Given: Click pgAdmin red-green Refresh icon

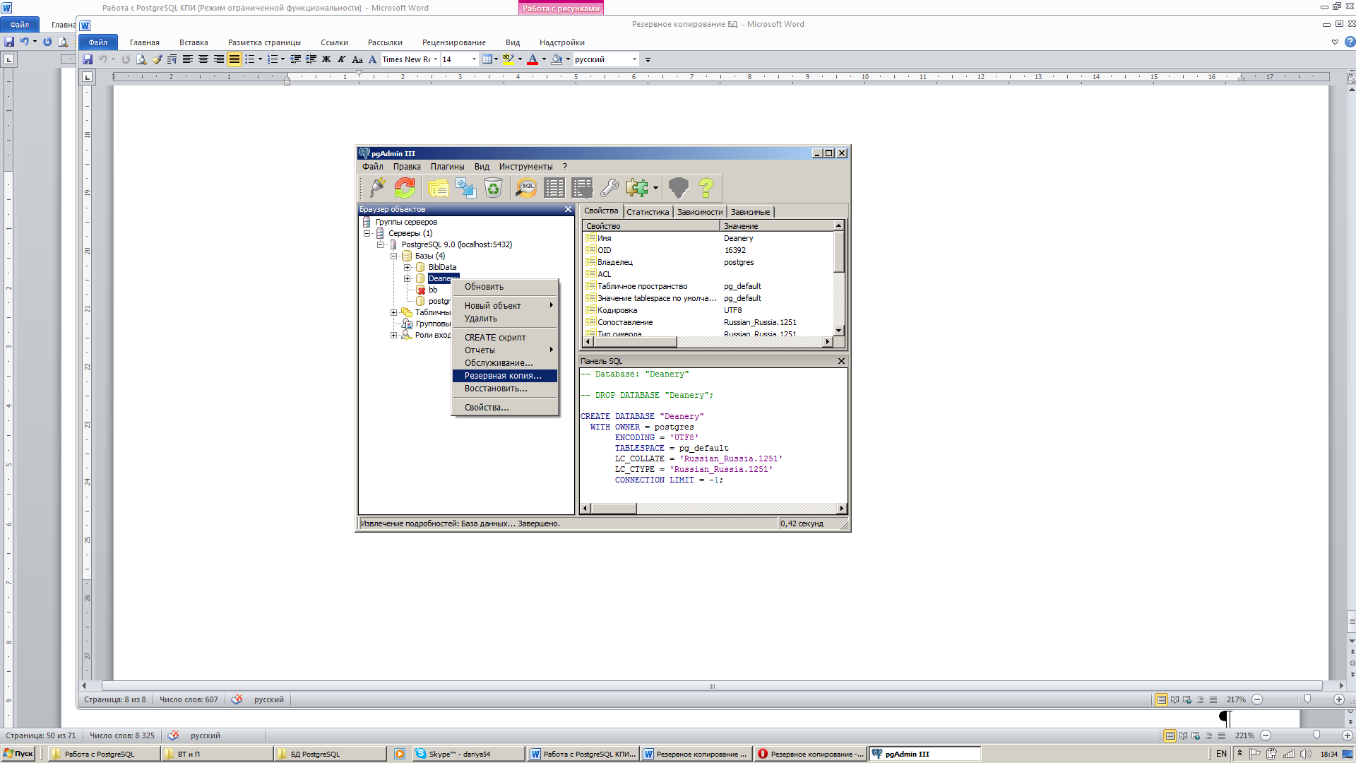Looking at the screenshot, I should coord(405,187).
